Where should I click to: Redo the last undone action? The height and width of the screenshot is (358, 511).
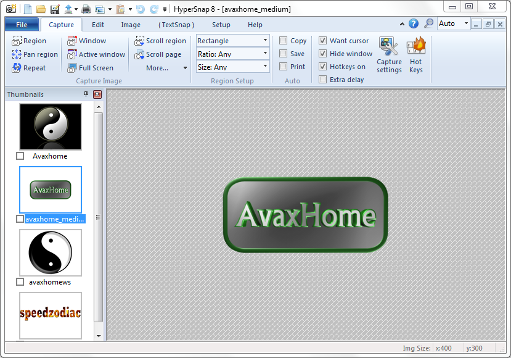tap(154, 9)
